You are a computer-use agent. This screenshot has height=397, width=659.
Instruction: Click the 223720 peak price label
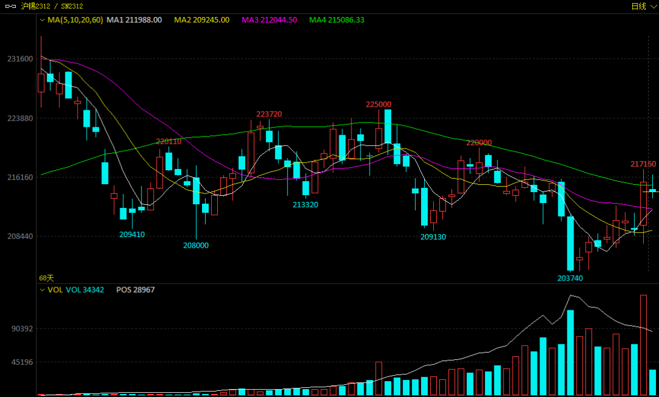pos(269,114)
